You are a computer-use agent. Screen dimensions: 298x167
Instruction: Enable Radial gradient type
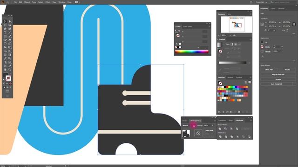(x=236, y=44)
